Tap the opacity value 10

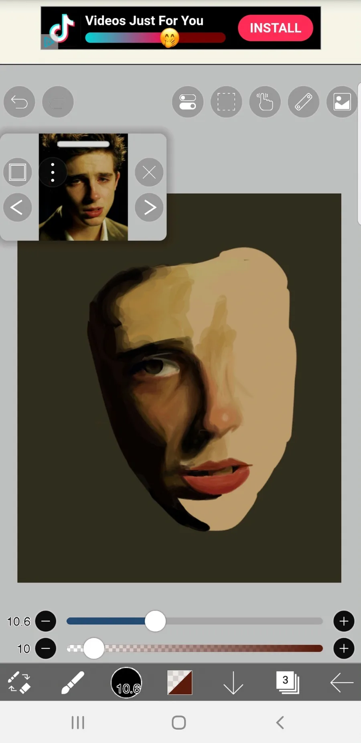point(24,649)
